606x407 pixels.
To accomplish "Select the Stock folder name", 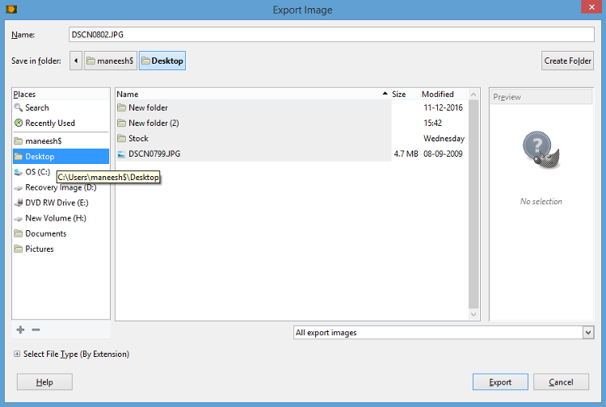I will click(138, 138).
